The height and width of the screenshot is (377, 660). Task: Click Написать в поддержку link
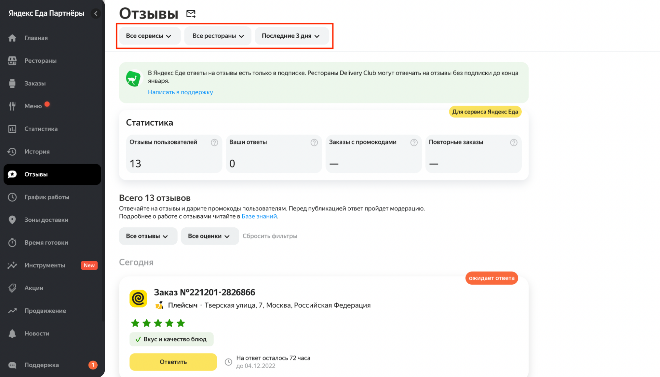click(180, 92)
